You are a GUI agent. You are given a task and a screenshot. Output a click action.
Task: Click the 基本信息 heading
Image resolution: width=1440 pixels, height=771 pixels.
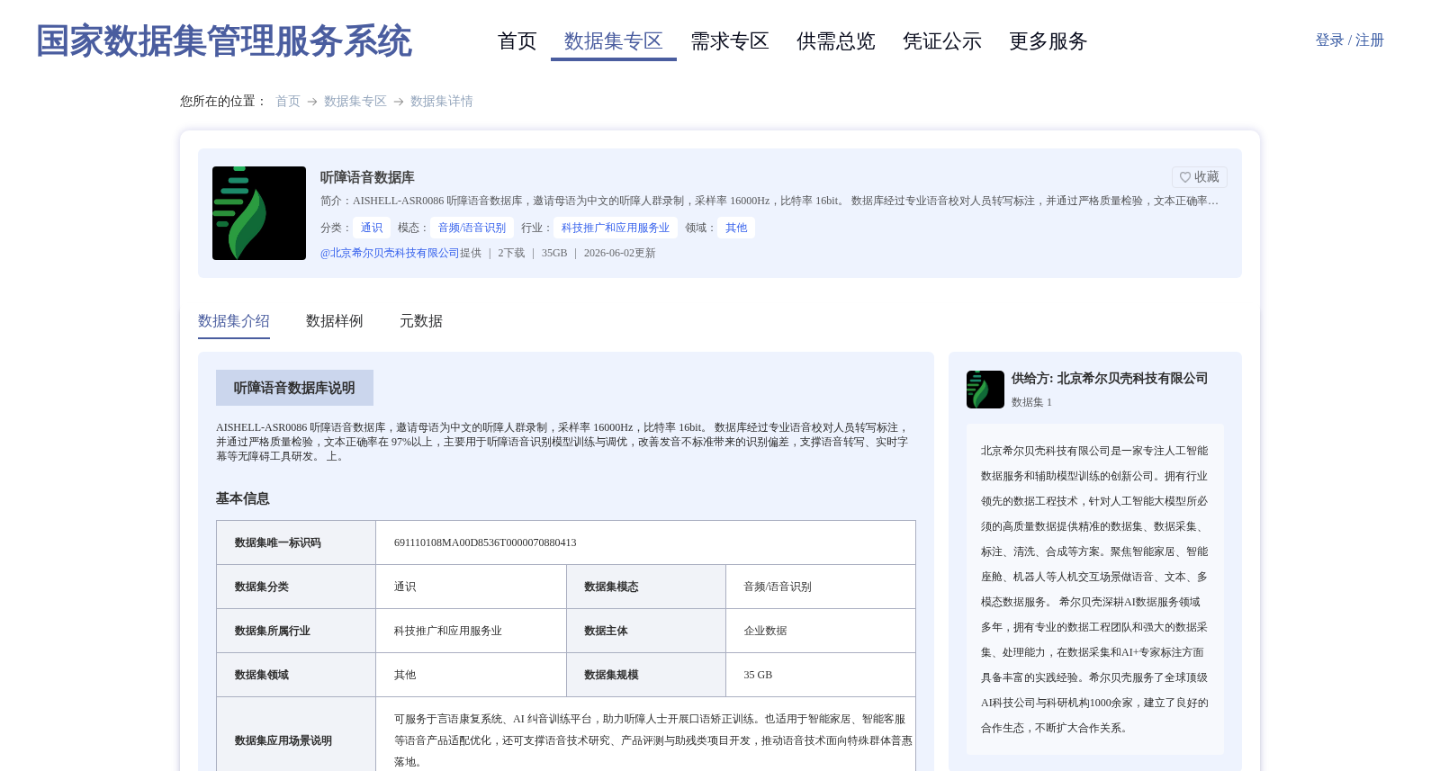pyautogui.click(x=243, y=498)
